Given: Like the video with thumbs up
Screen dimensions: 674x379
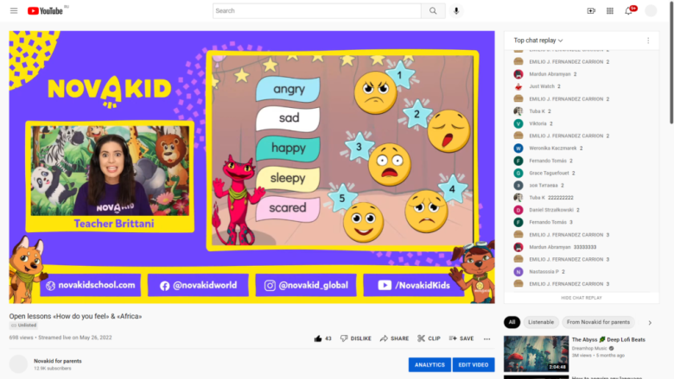Looking at the screenshot, I should [x=322, y=338].
